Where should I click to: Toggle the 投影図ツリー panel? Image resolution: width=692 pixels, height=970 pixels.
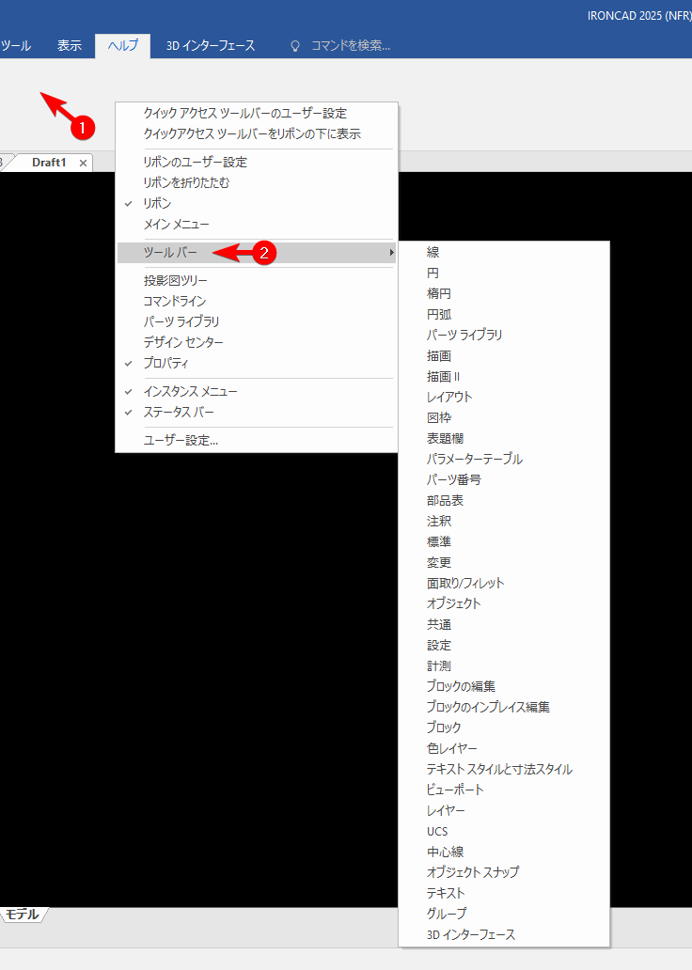(x=257, y=281)
